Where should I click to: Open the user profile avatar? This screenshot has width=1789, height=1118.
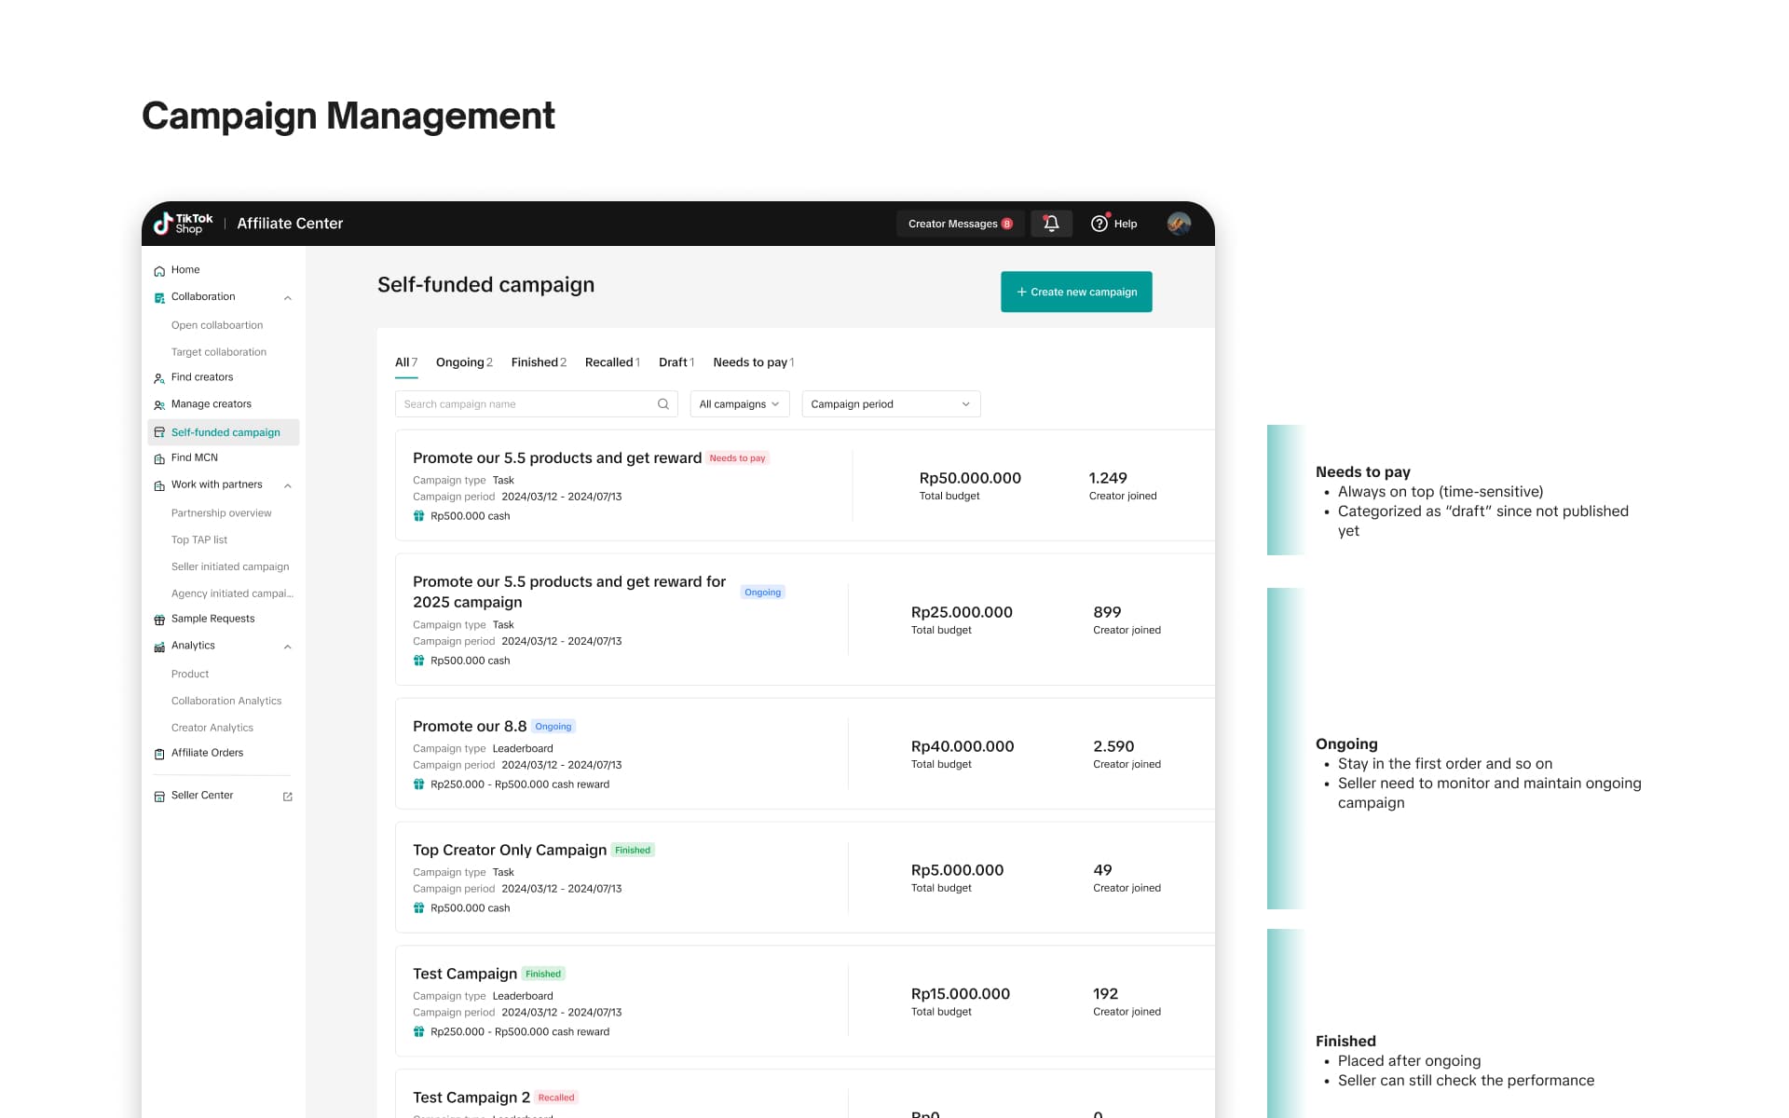(x=1179, y=224)
